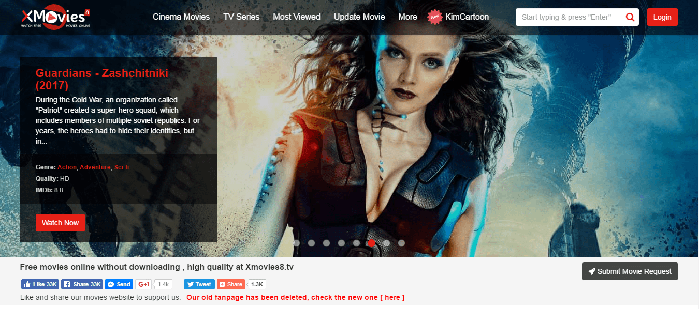Screen dimensions: 699x309
Task: Go to KimCartoon link
Action: pyautogui.click(x=467, y=17)
